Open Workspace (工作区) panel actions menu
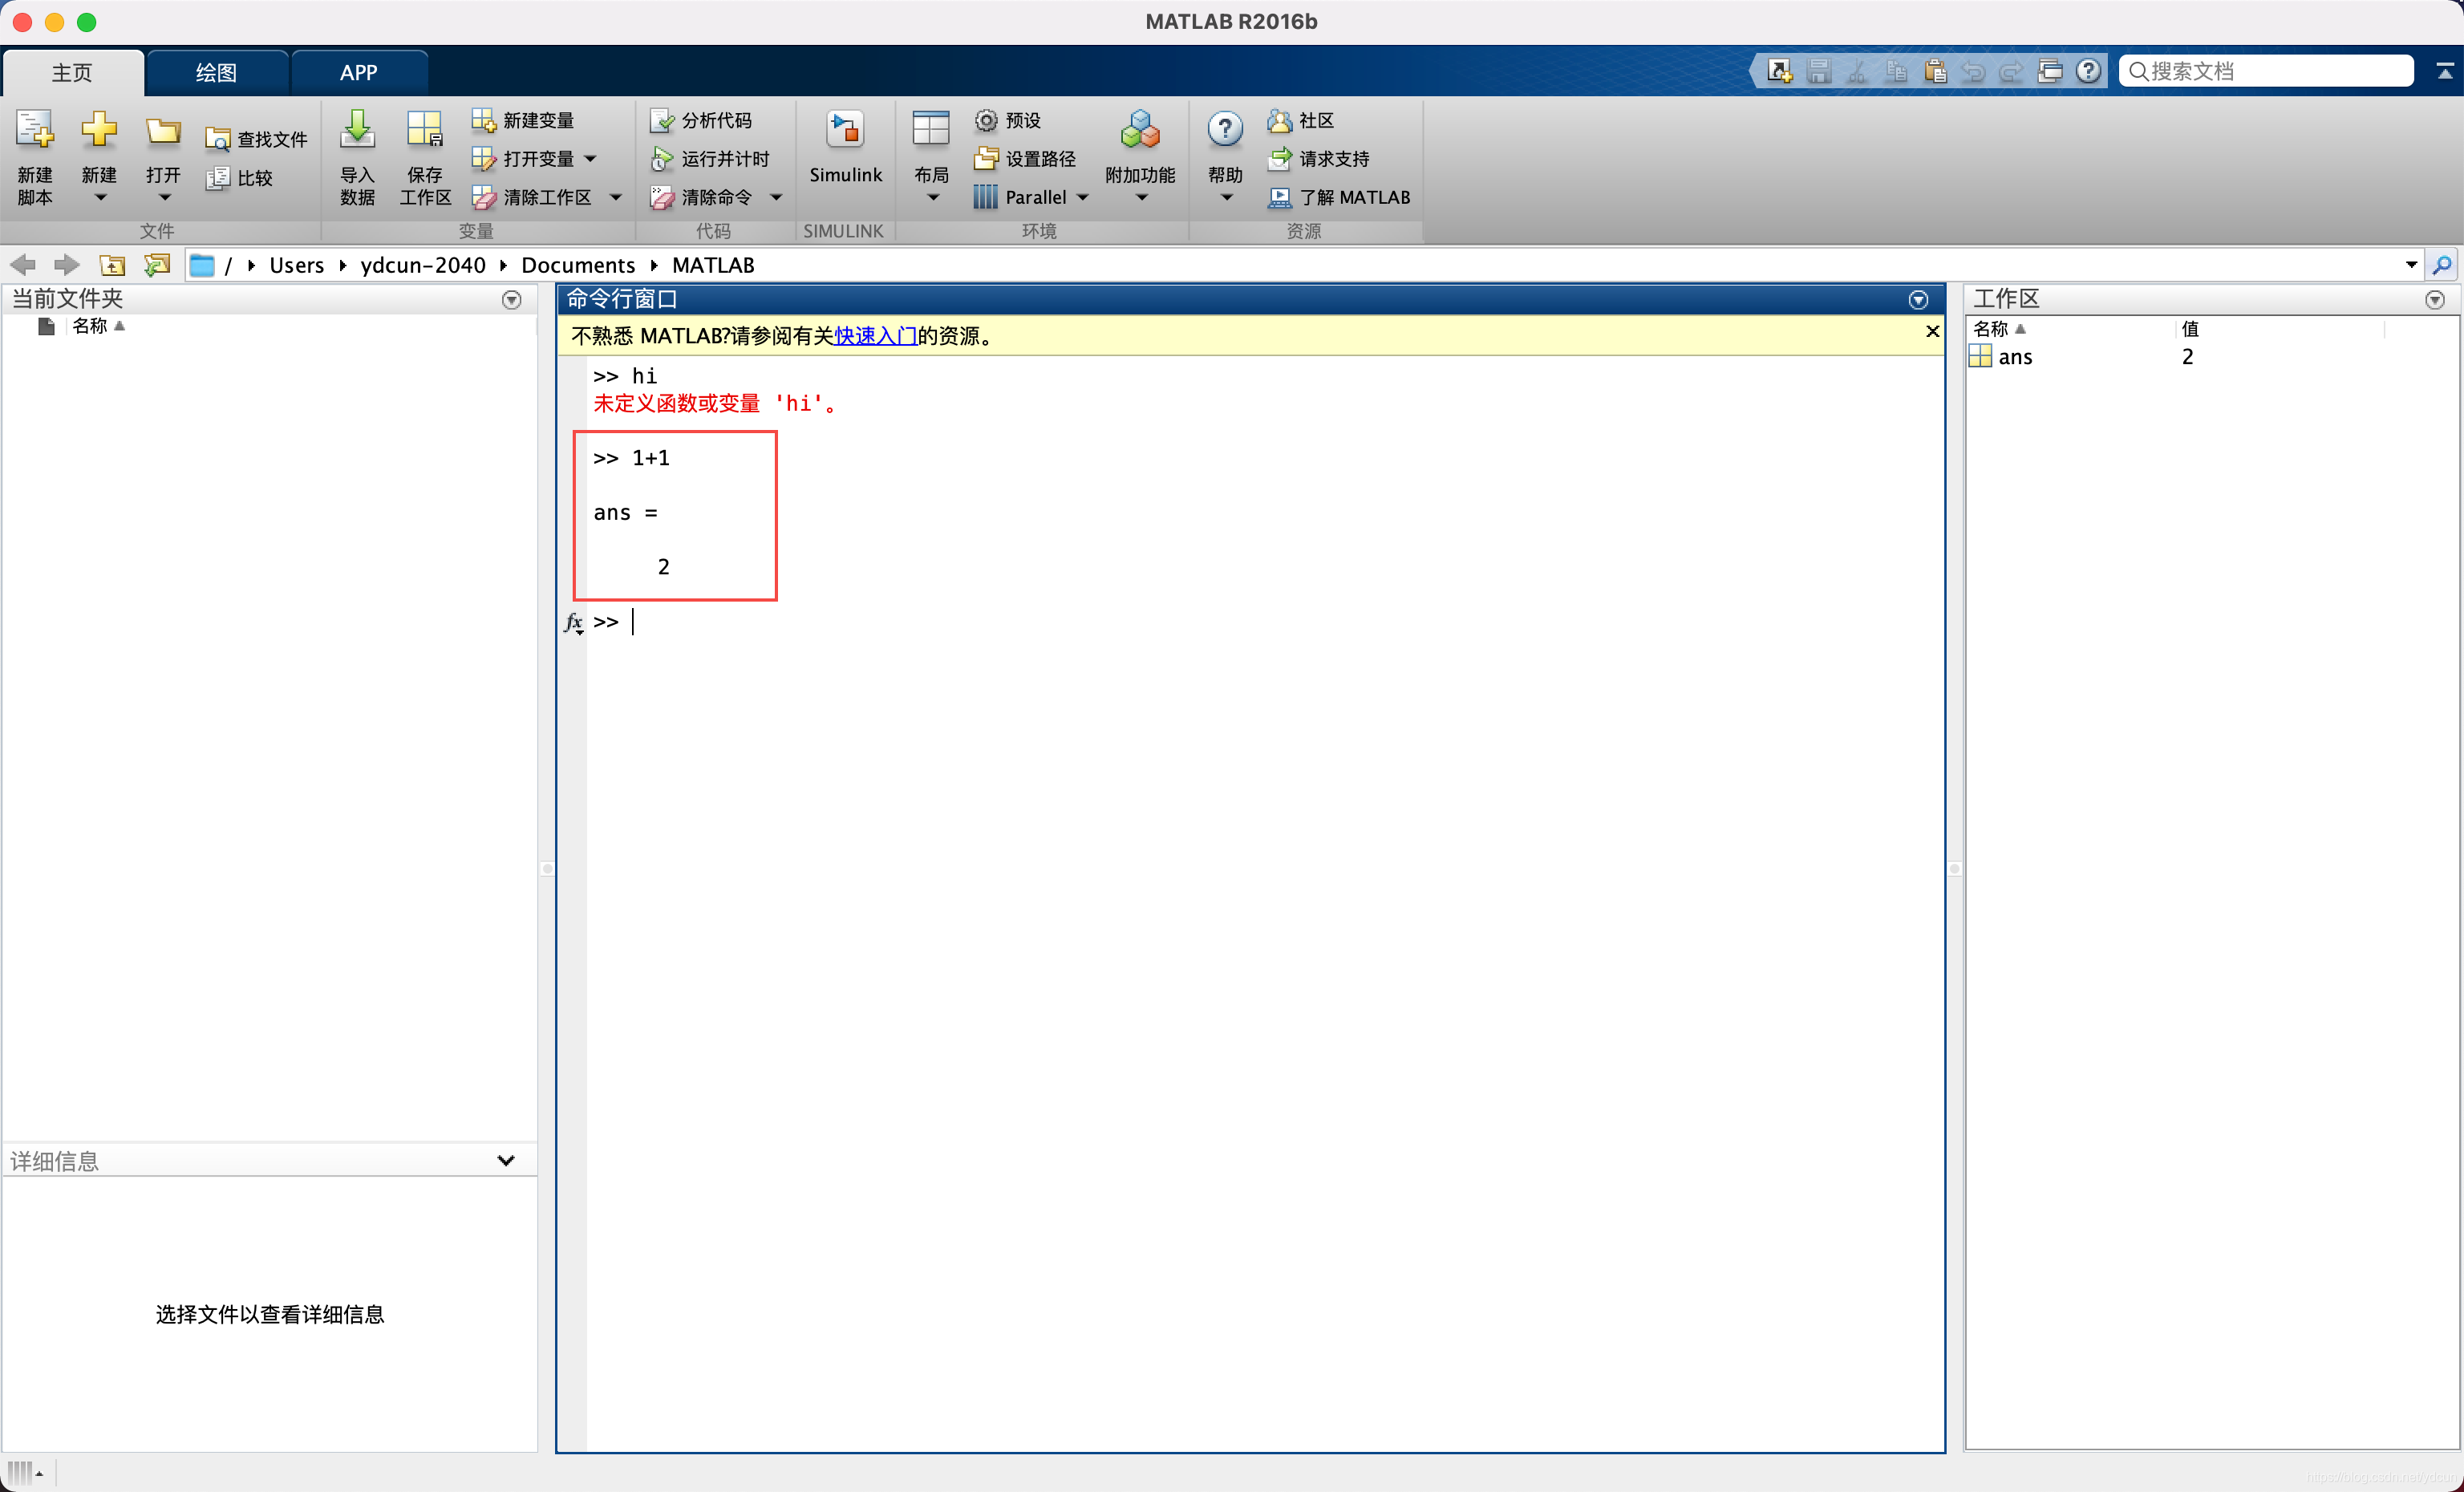Screen dimensions: 2464x1492 2435,300
